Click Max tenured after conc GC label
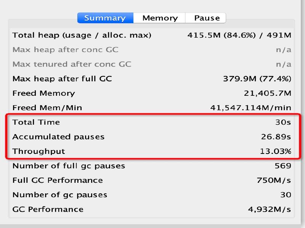305x228 pixels. (72, 64)
